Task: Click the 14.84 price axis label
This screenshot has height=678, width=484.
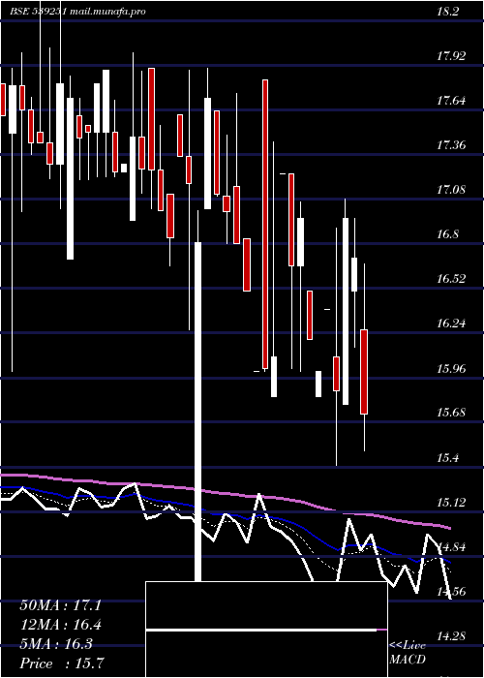Action: [x=452, y=547]
